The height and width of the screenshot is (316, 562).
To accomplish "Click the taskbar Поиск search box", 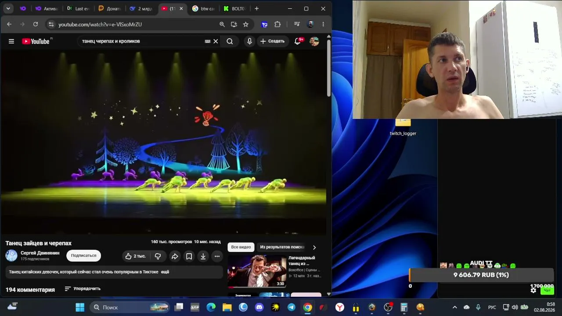I will (x=130, y=307).
